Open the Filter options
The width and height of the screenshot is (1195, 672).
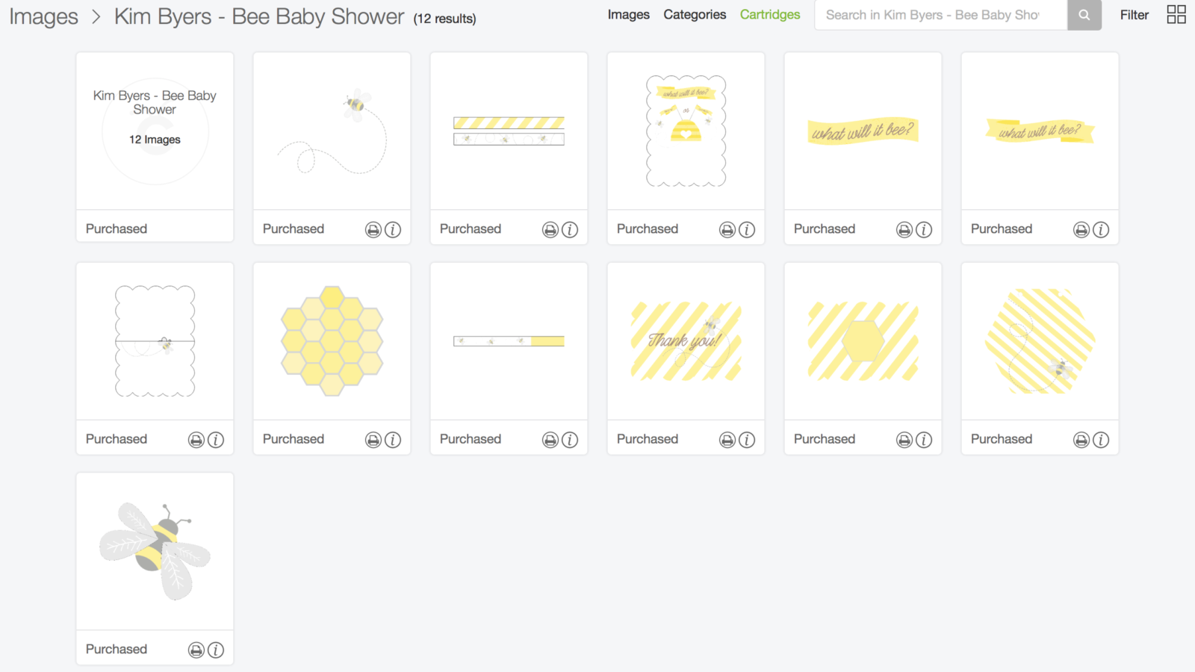coord(1134,15)
